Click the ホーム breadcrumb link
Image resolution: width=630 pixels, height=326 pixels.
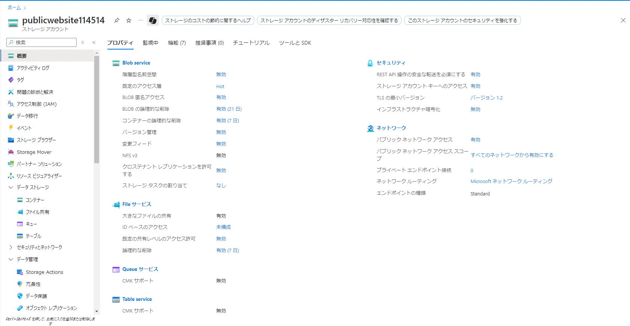pos(14,8)
